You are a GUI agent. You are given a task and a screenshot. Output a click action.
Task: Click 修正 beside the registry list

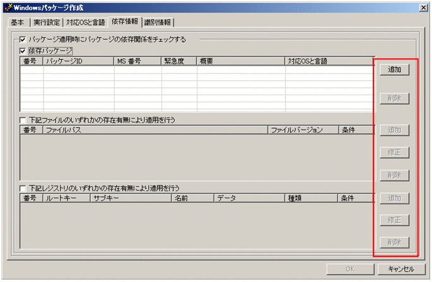pos(395,220)
